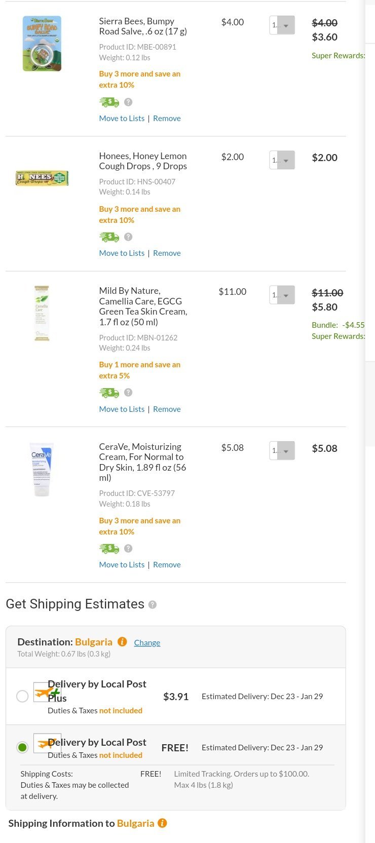
Task: Remove Honees cough drops from cart
Action: tap(167, 253)
